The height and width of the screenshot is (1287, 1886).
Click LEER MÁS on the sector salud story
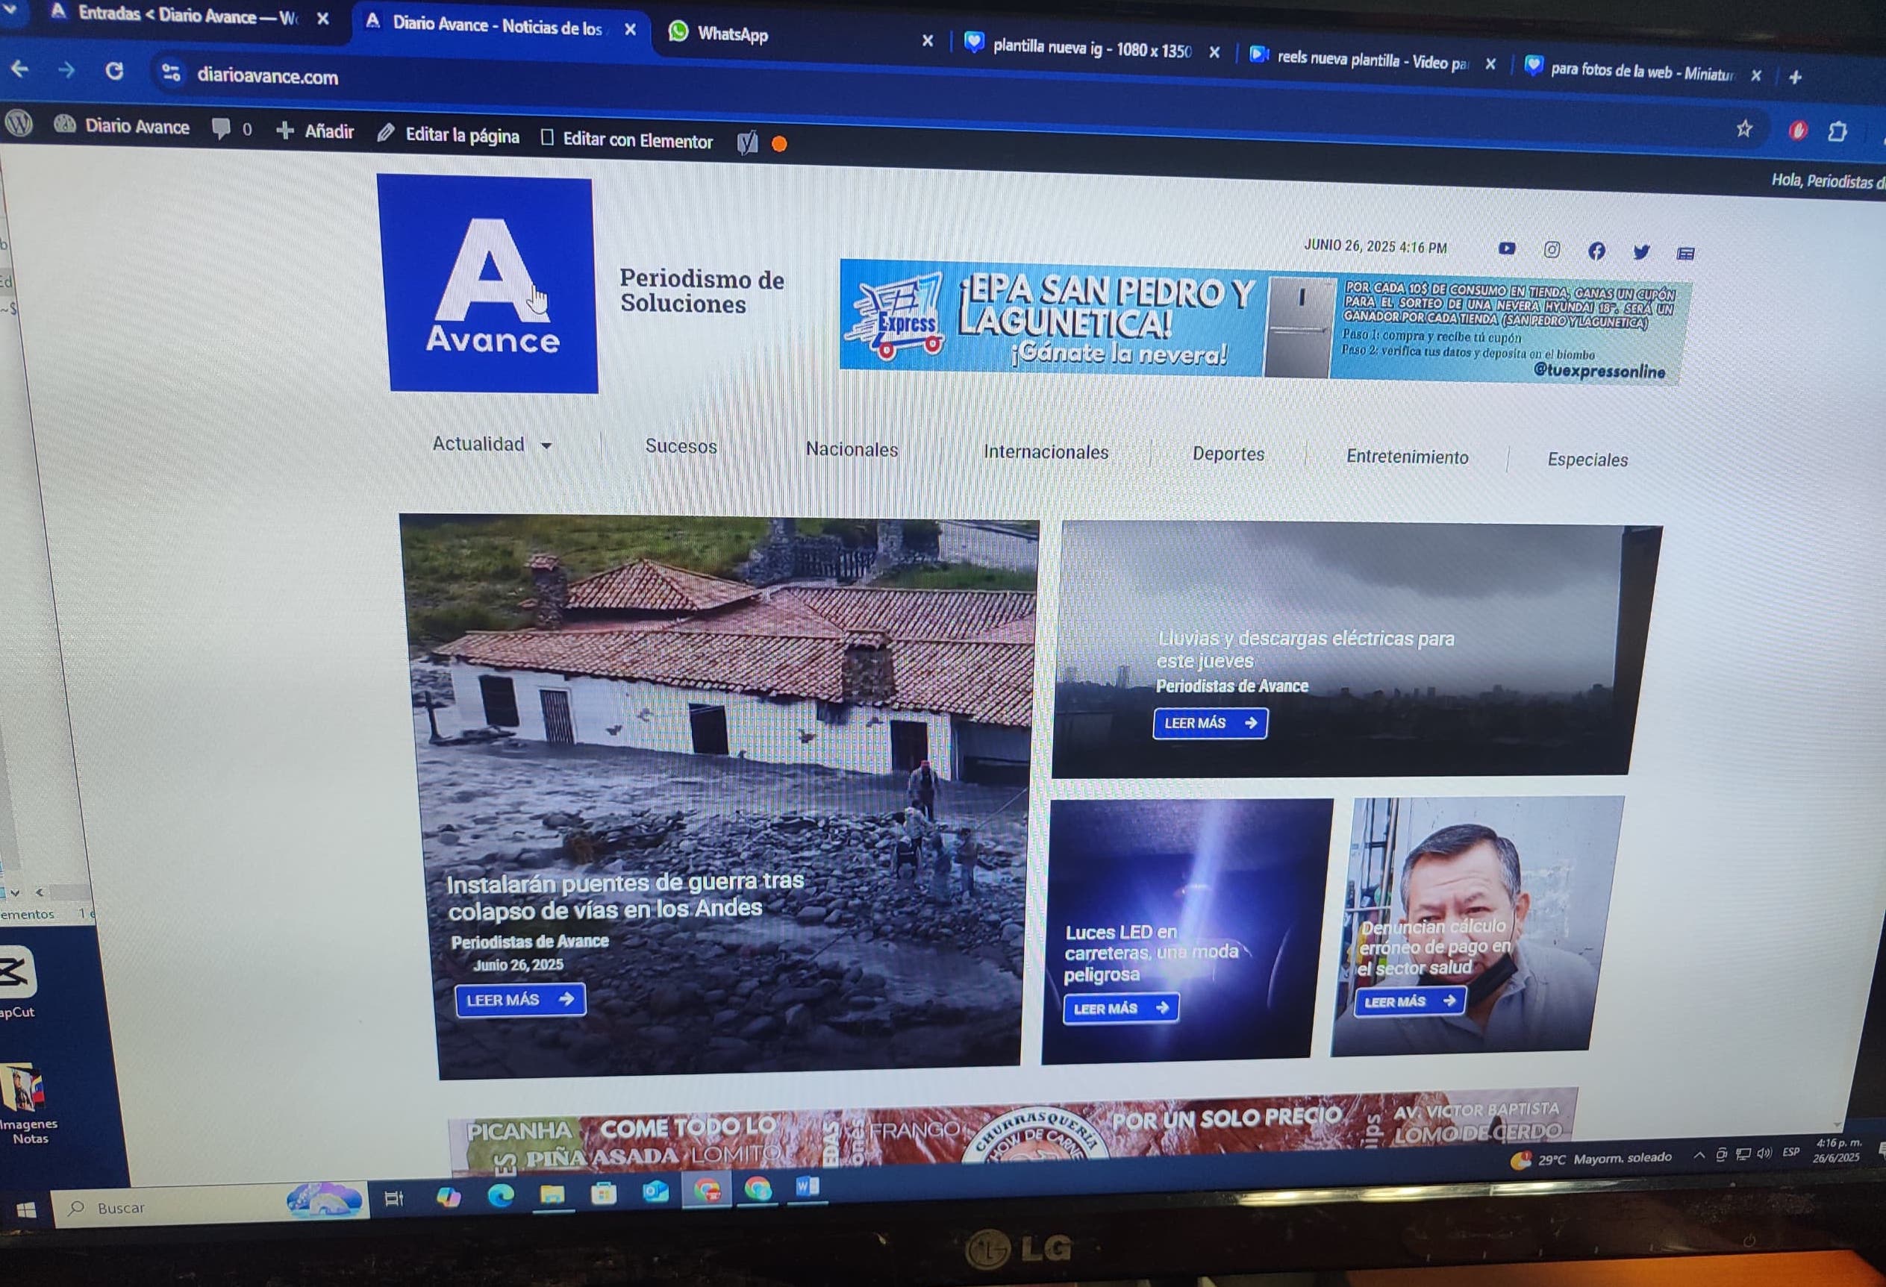click(x=1410, y=1001)
